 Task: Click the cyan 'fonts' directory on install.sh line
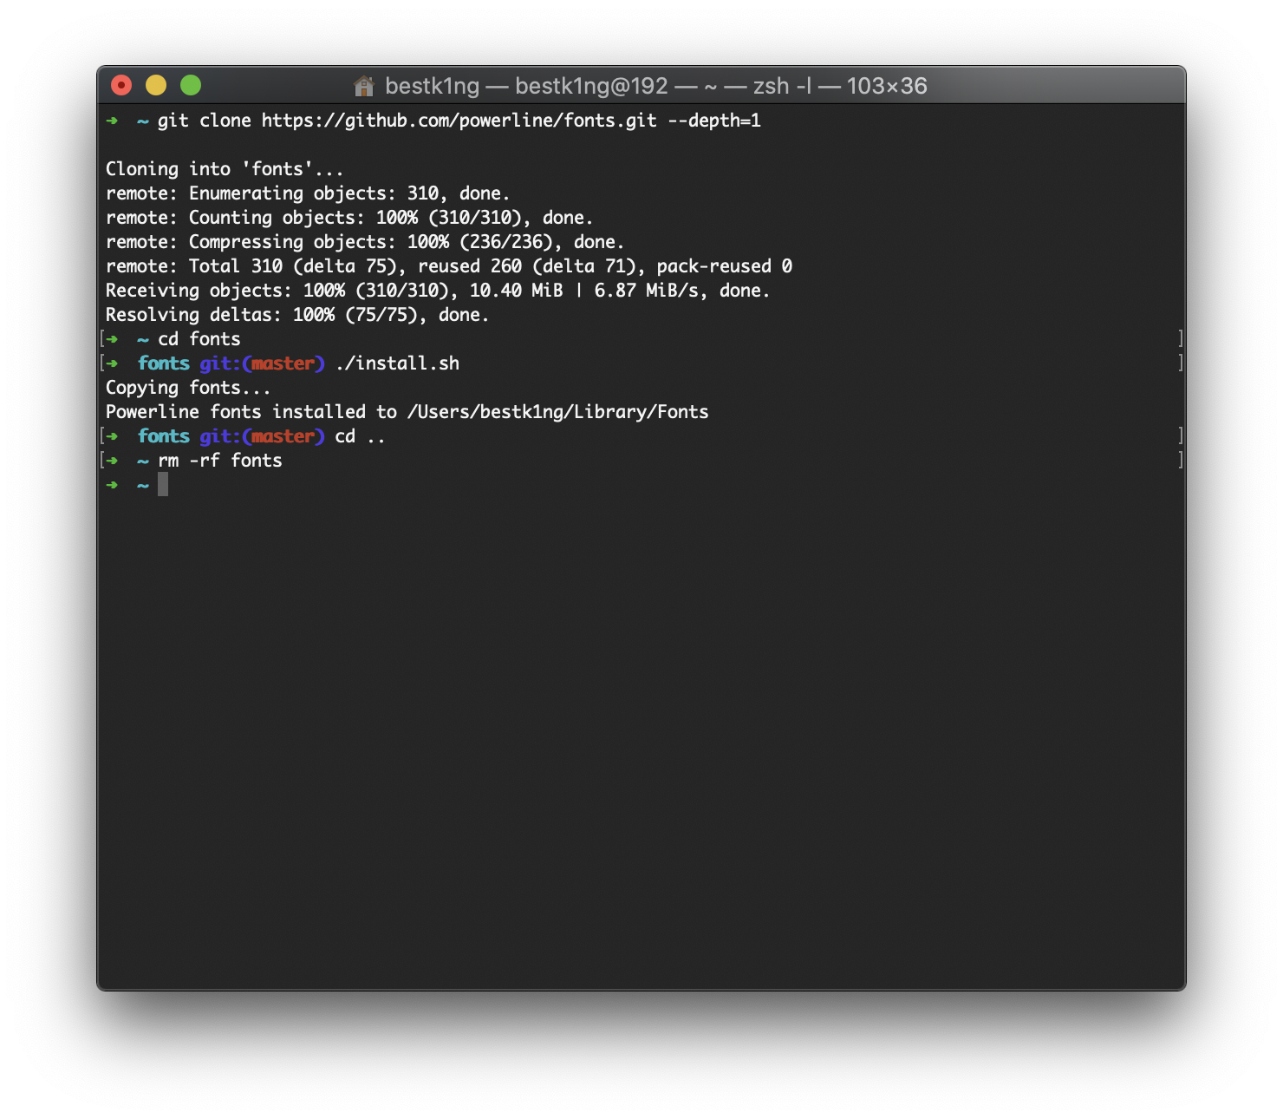pos(164,363)
